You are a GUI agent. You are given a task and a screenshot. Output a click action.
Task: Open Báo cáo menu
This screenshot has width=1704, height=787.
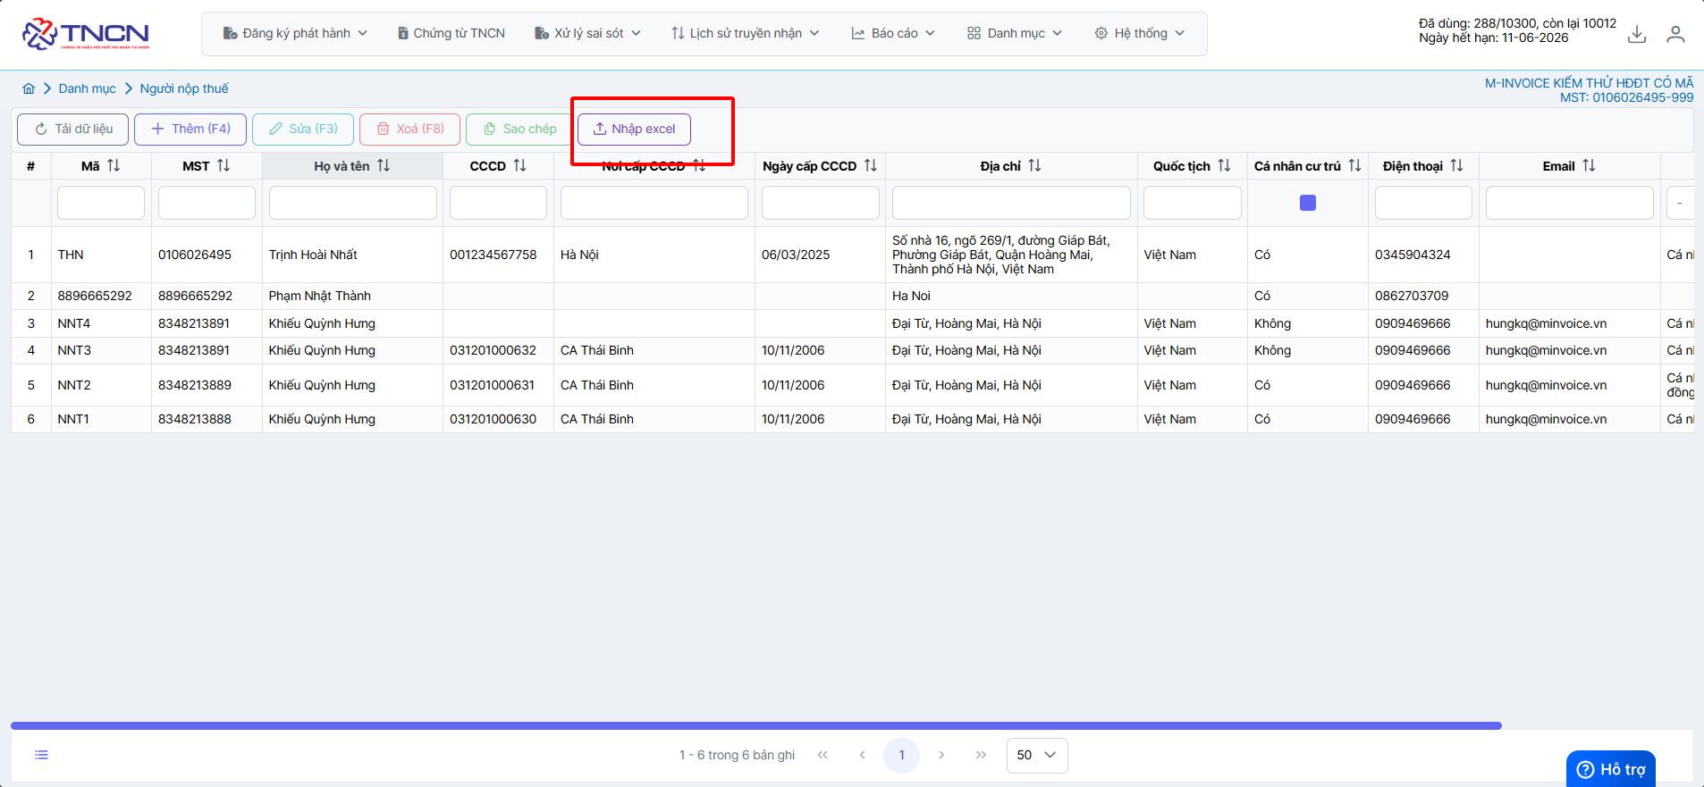[893, 33]
